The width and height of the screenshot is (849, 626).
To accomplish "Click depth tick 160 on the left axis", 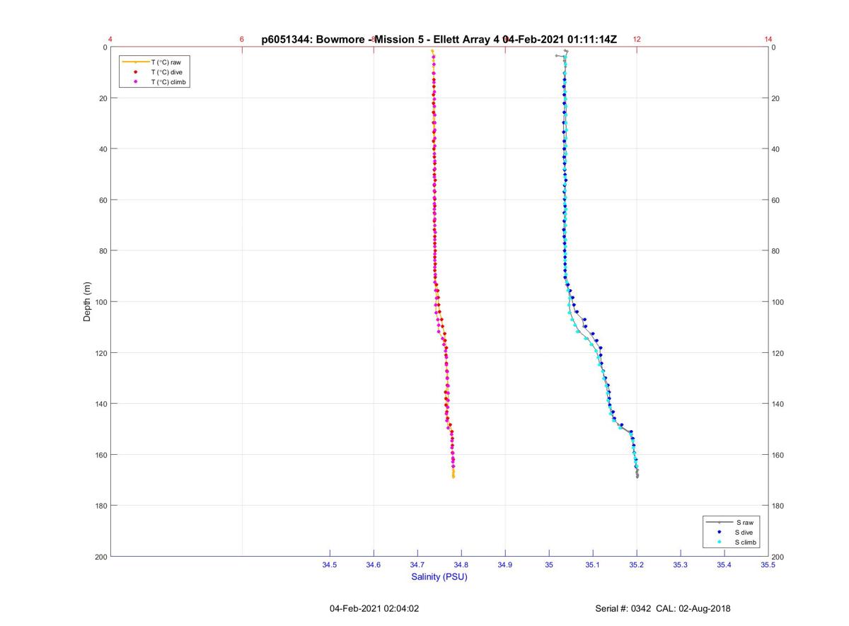I will 100,455.
